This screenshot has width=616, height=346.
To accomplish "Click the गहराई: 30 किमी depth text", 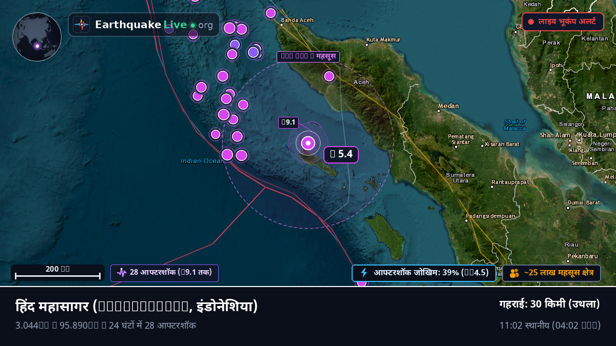I will (x=550, y=304).
